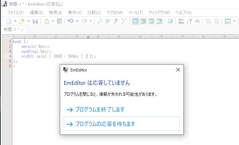Click the marker highlighter icon
Viewport: 239px width, 145px height.
pyautogui.click(x=197, y=21)
